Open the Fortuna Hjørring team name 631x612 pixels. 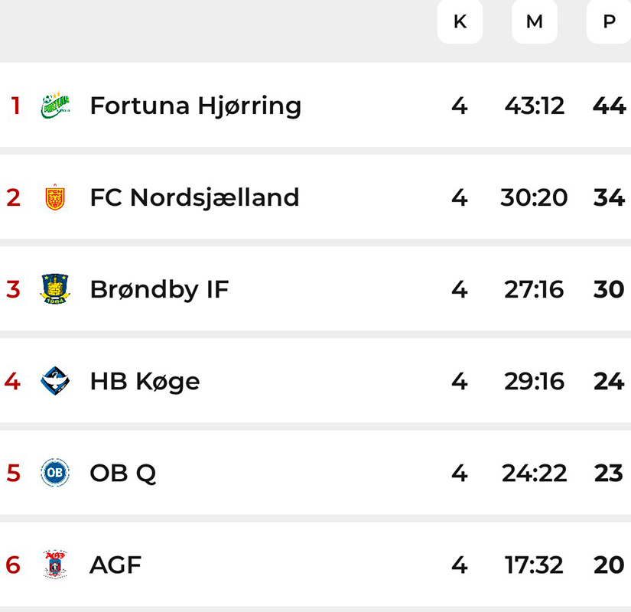pos(195,106)
